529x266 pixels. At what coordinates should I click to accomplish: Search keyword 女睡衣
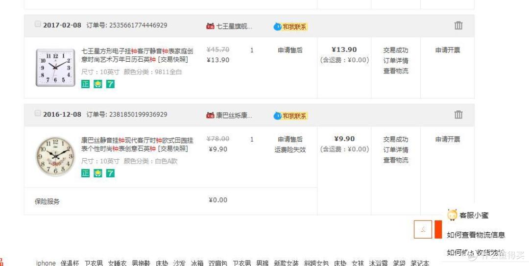coord(118,263)
